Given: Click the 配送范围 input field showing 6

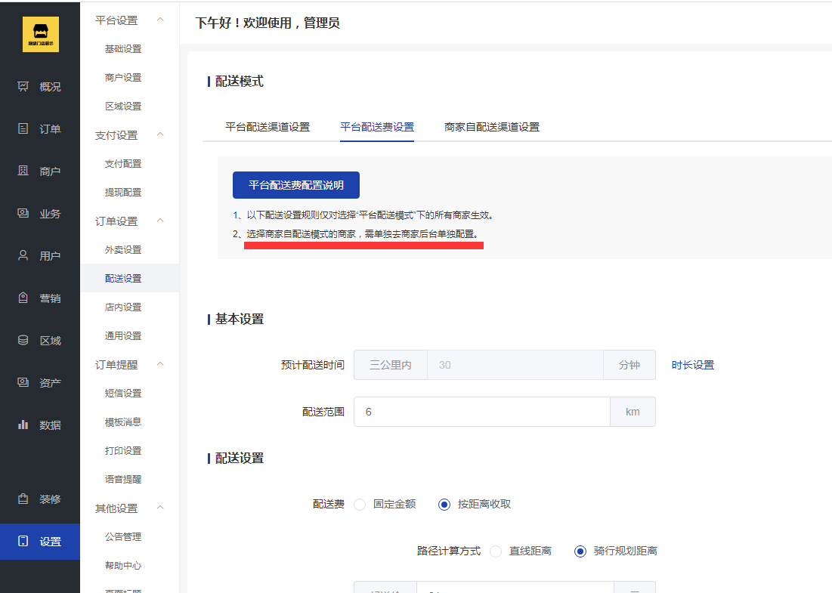Looking at the screenshot, I should [x=482, y=412].
